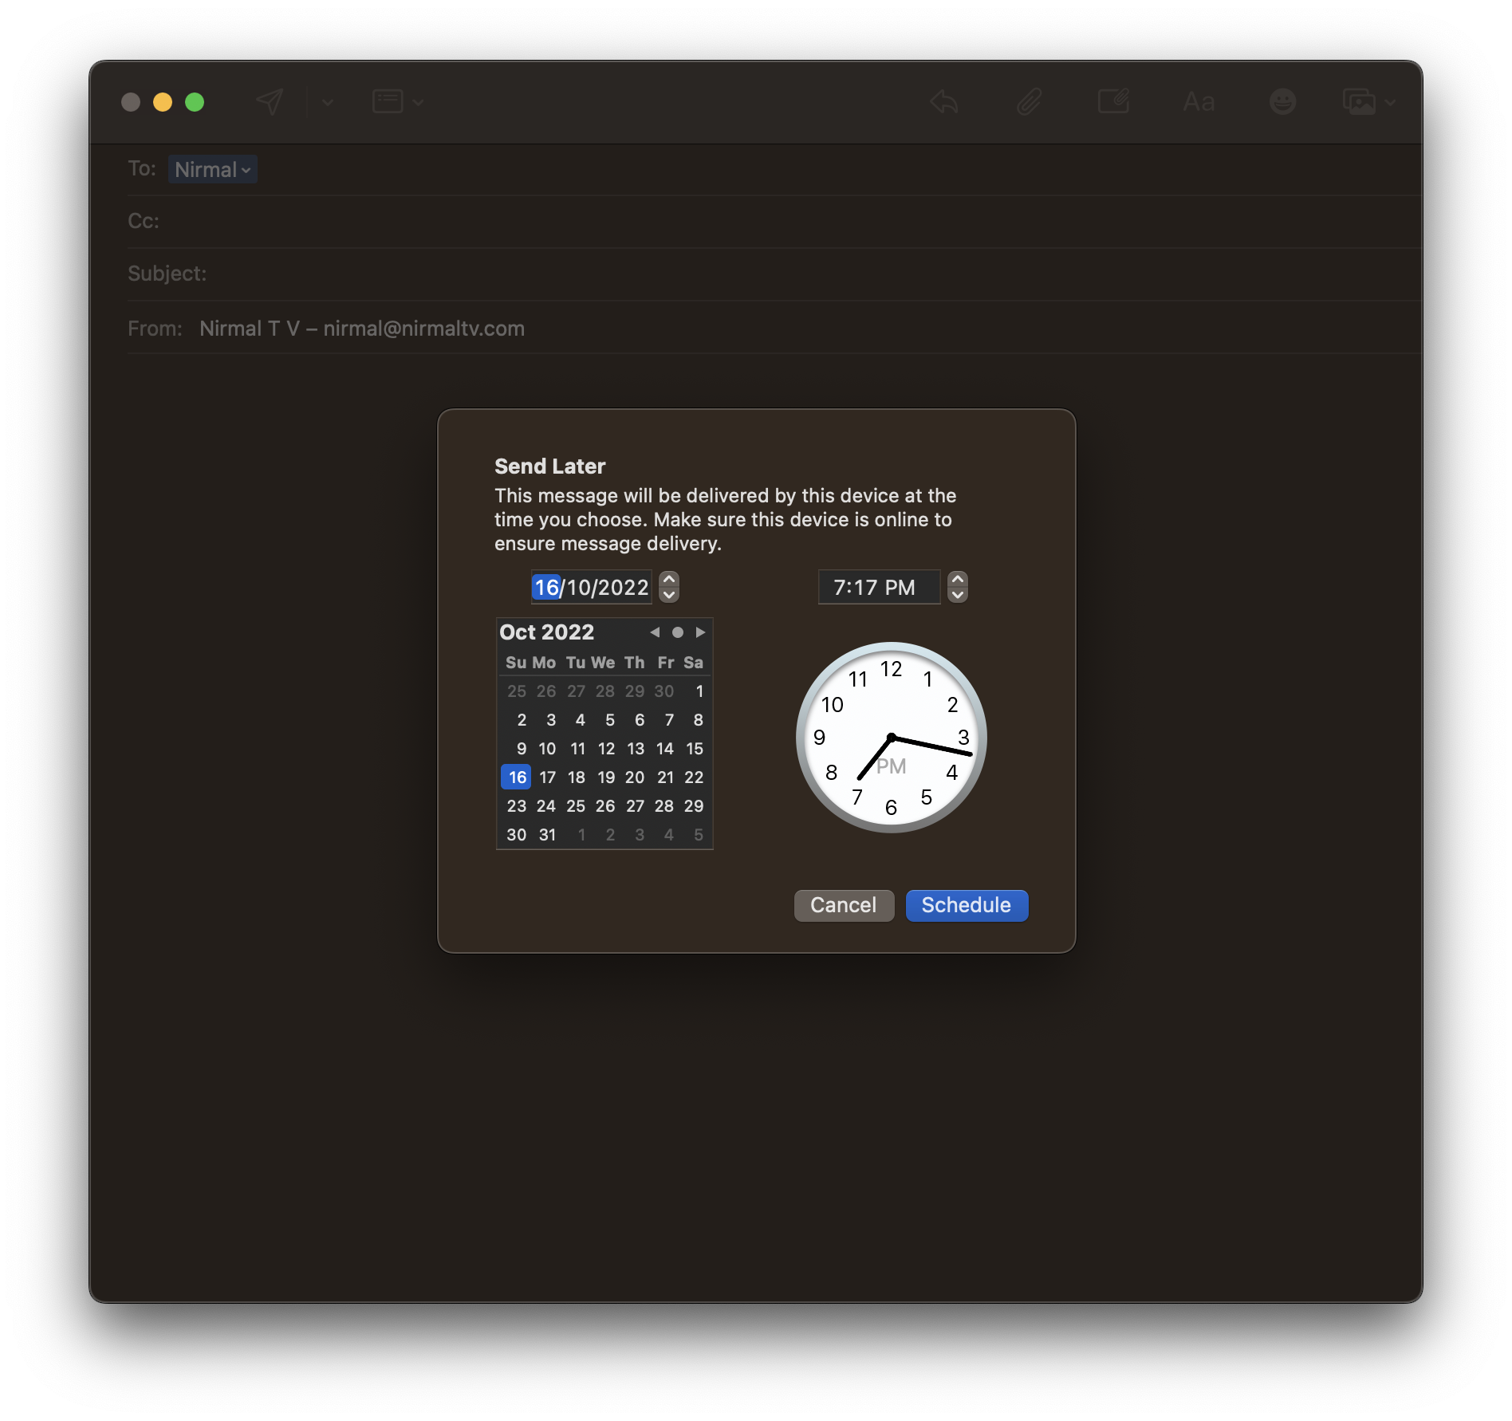This screenshot has height=1421, width=1512.
Task: Attach a file with the paperclip icon
Action: click(x=1029, y=102)
